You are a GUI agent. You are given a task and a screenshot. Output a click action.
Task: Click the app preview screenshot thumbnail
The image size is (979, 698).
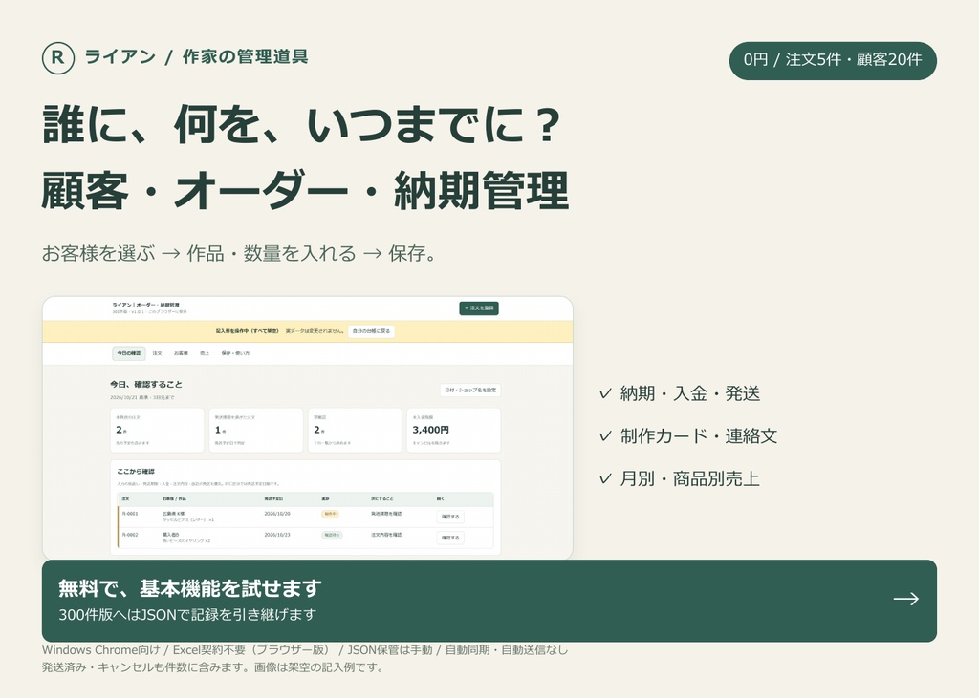[x=307, y=428]
